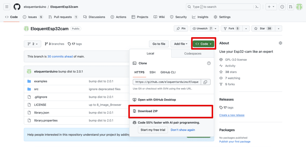Viewport: 306px width, 147px height.
Task: Open the branch switcher dropdown
Action: tap(32, 44)
